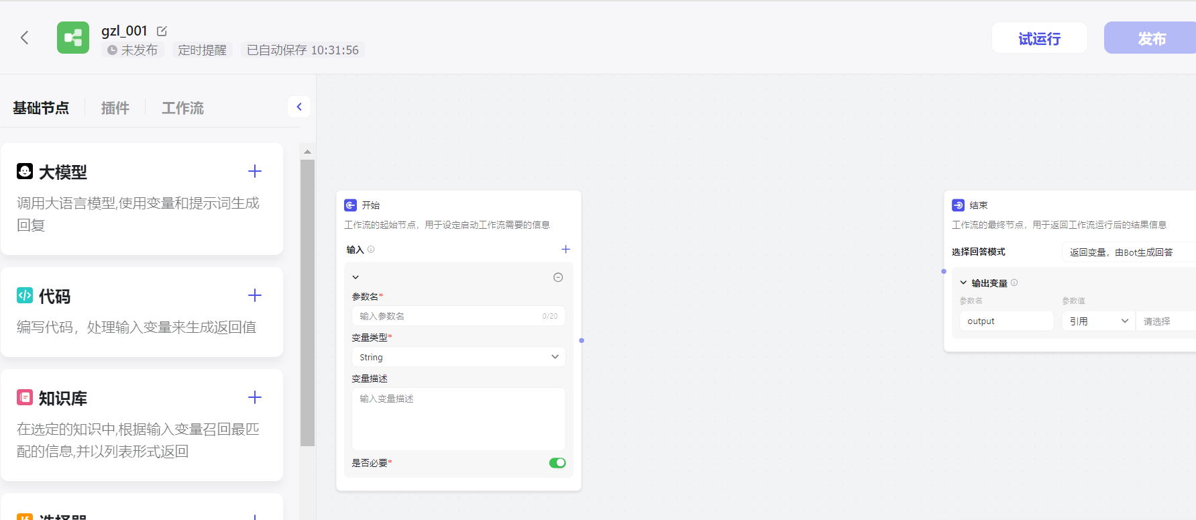Click the info icon next to 输入

[x=371, y=250]
